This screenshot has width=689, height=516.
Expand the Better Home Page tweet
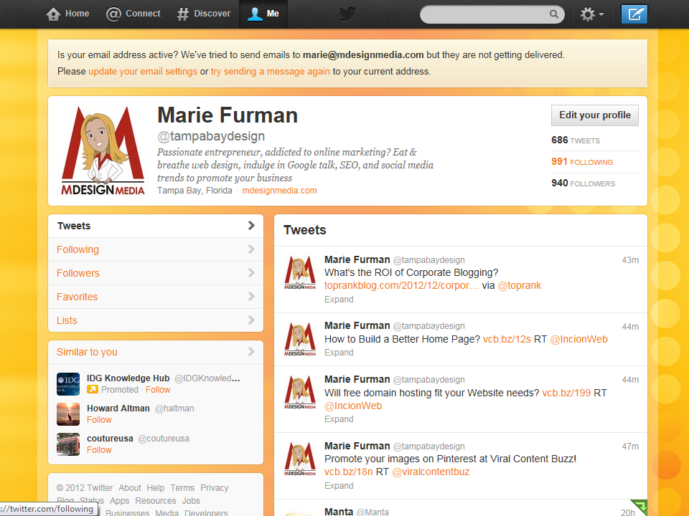tap(339, 353)
